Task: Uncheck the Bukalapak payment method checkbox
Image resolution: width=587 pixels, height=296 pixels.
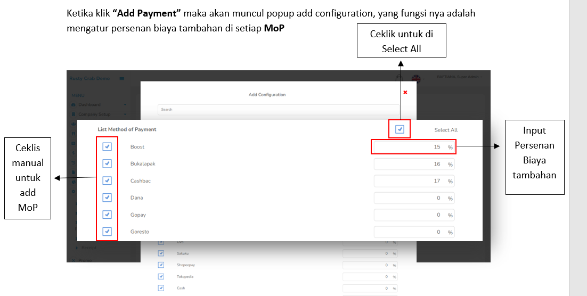Action: pyautogui.click(x=107, y=164)
